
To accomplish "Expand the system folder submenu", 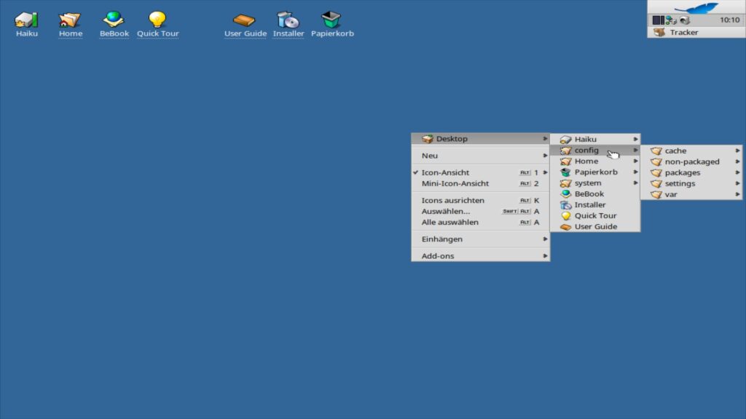I will (x=595, y=183).
